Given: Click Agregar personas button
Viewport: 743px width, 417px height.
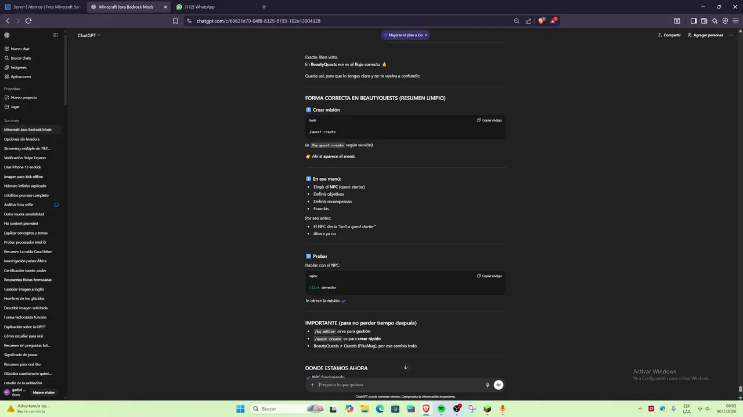Looking at the screenshot, I should [x=705, y=35].
